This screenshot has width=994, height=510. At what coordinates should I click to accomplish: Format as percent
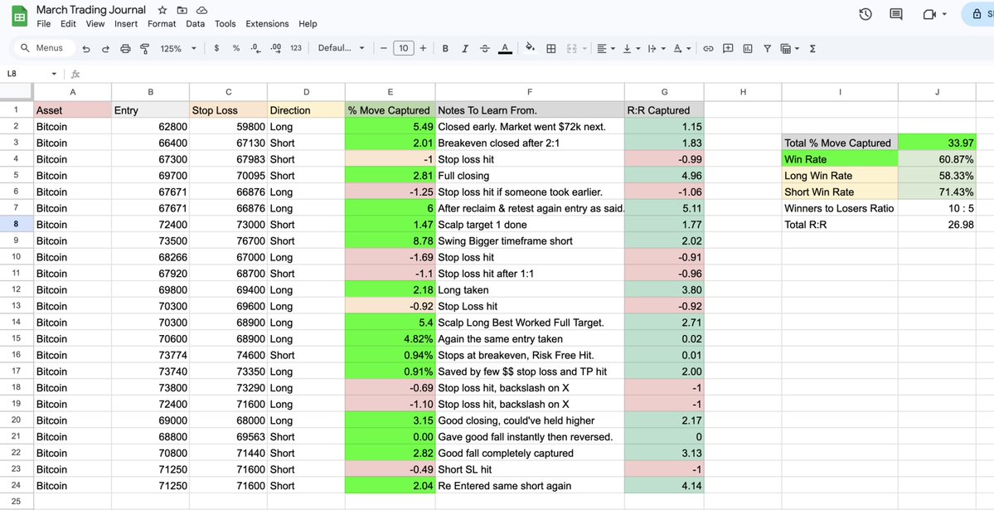click(235, 48)
